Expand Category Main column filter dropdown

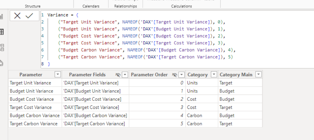point(258,75)
